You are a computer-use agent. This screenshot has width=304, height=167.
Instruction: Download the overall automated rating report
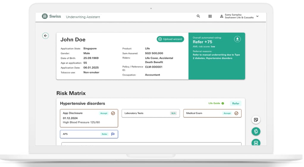click(237, 39)
